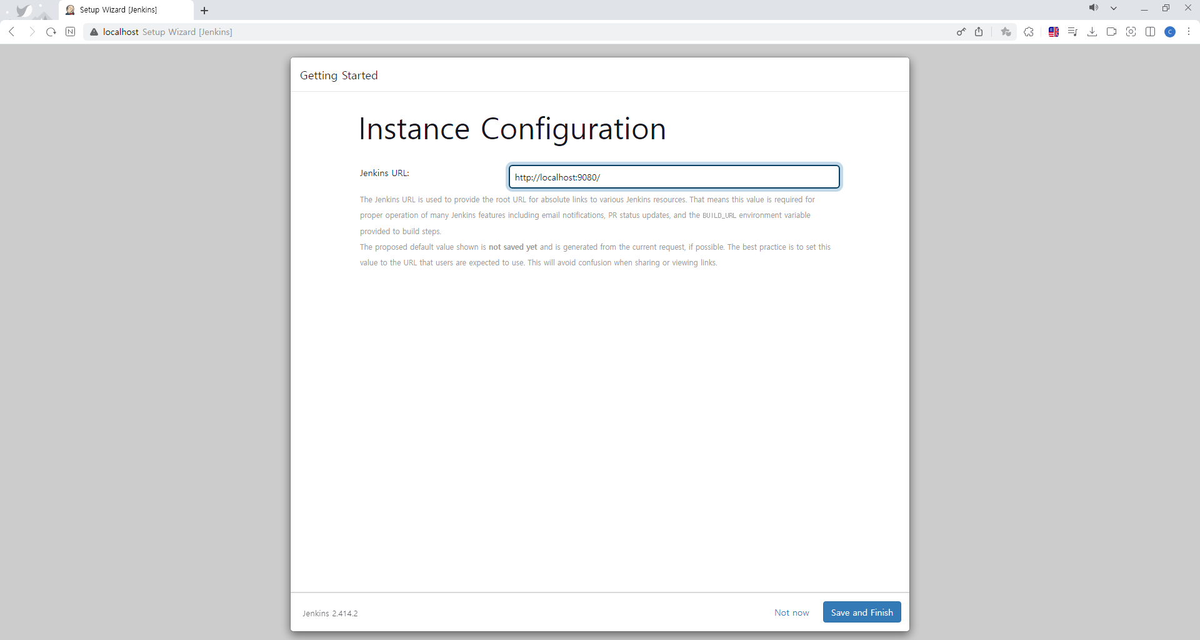The width and height of the screenshot is (1200, 640).
Task: Open a new browser tab
Action: (x=204, y=11)
